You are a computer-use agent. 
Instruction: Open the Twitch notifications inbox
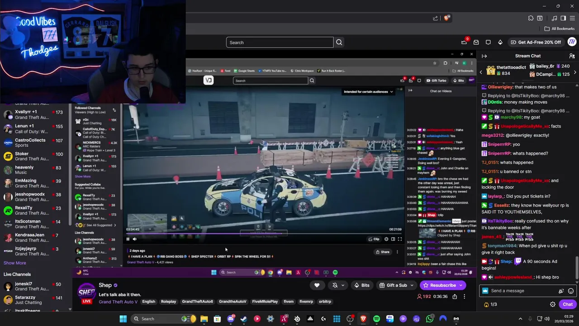click(476, 42)
